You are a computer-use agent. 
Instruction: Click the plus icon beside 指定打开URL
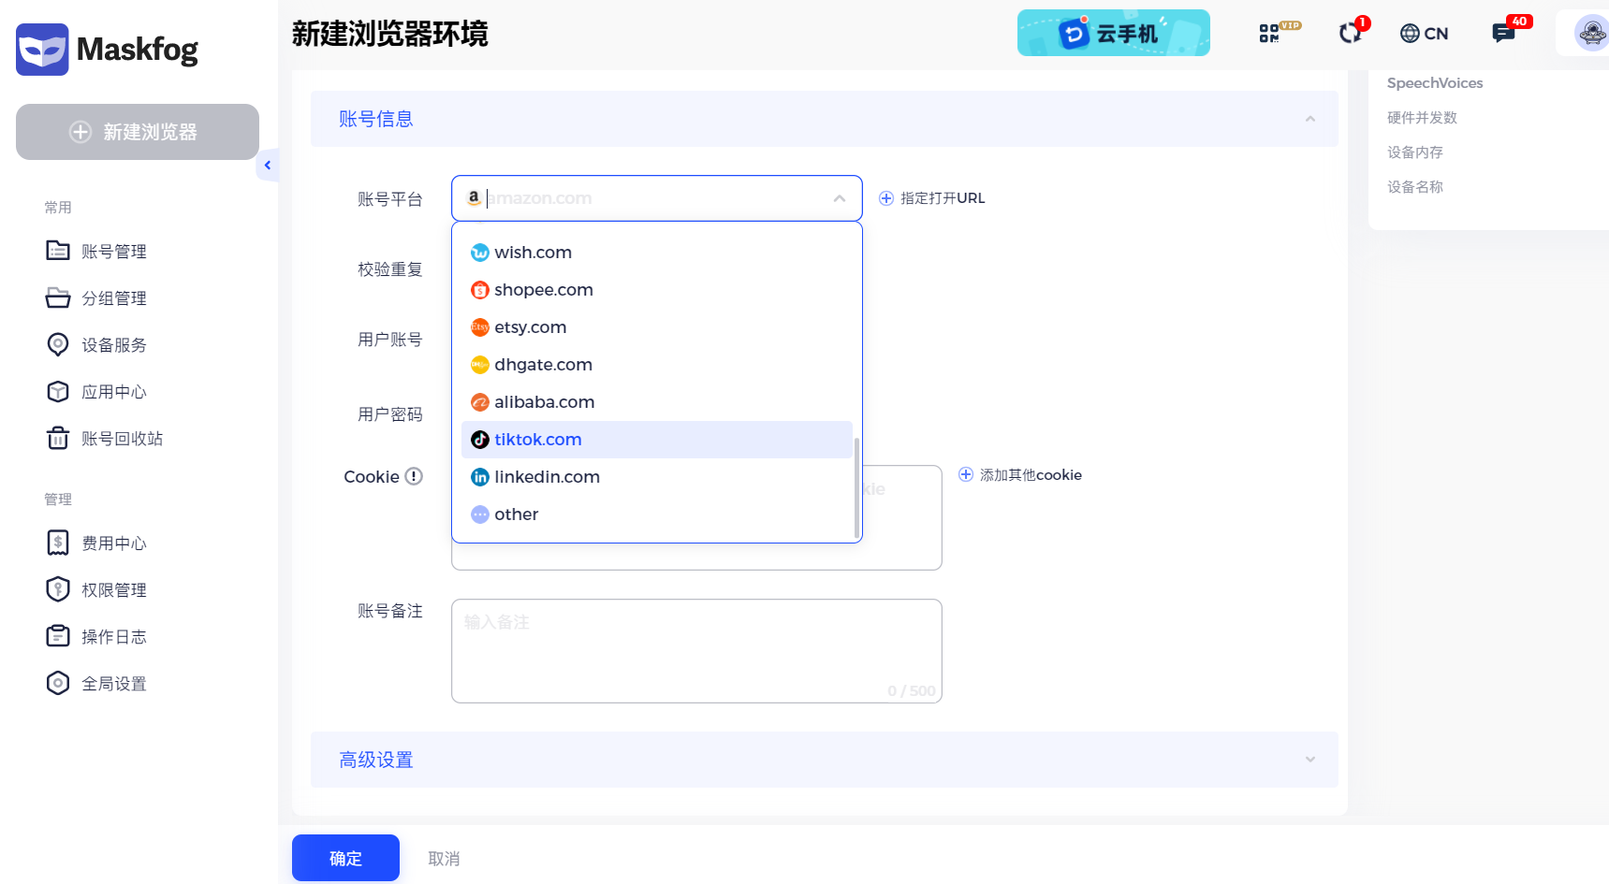click(886, 198)
